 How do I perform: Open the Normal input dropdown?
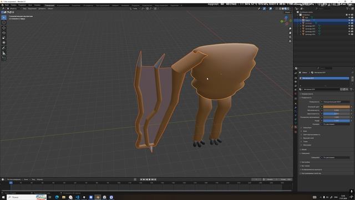tap(336, 124)
